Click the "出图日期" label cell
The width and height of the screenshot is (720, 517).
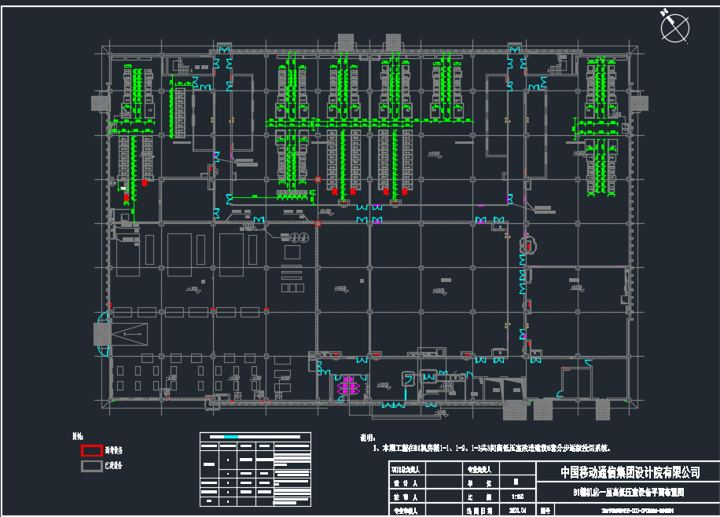click(x=480, y=510)
